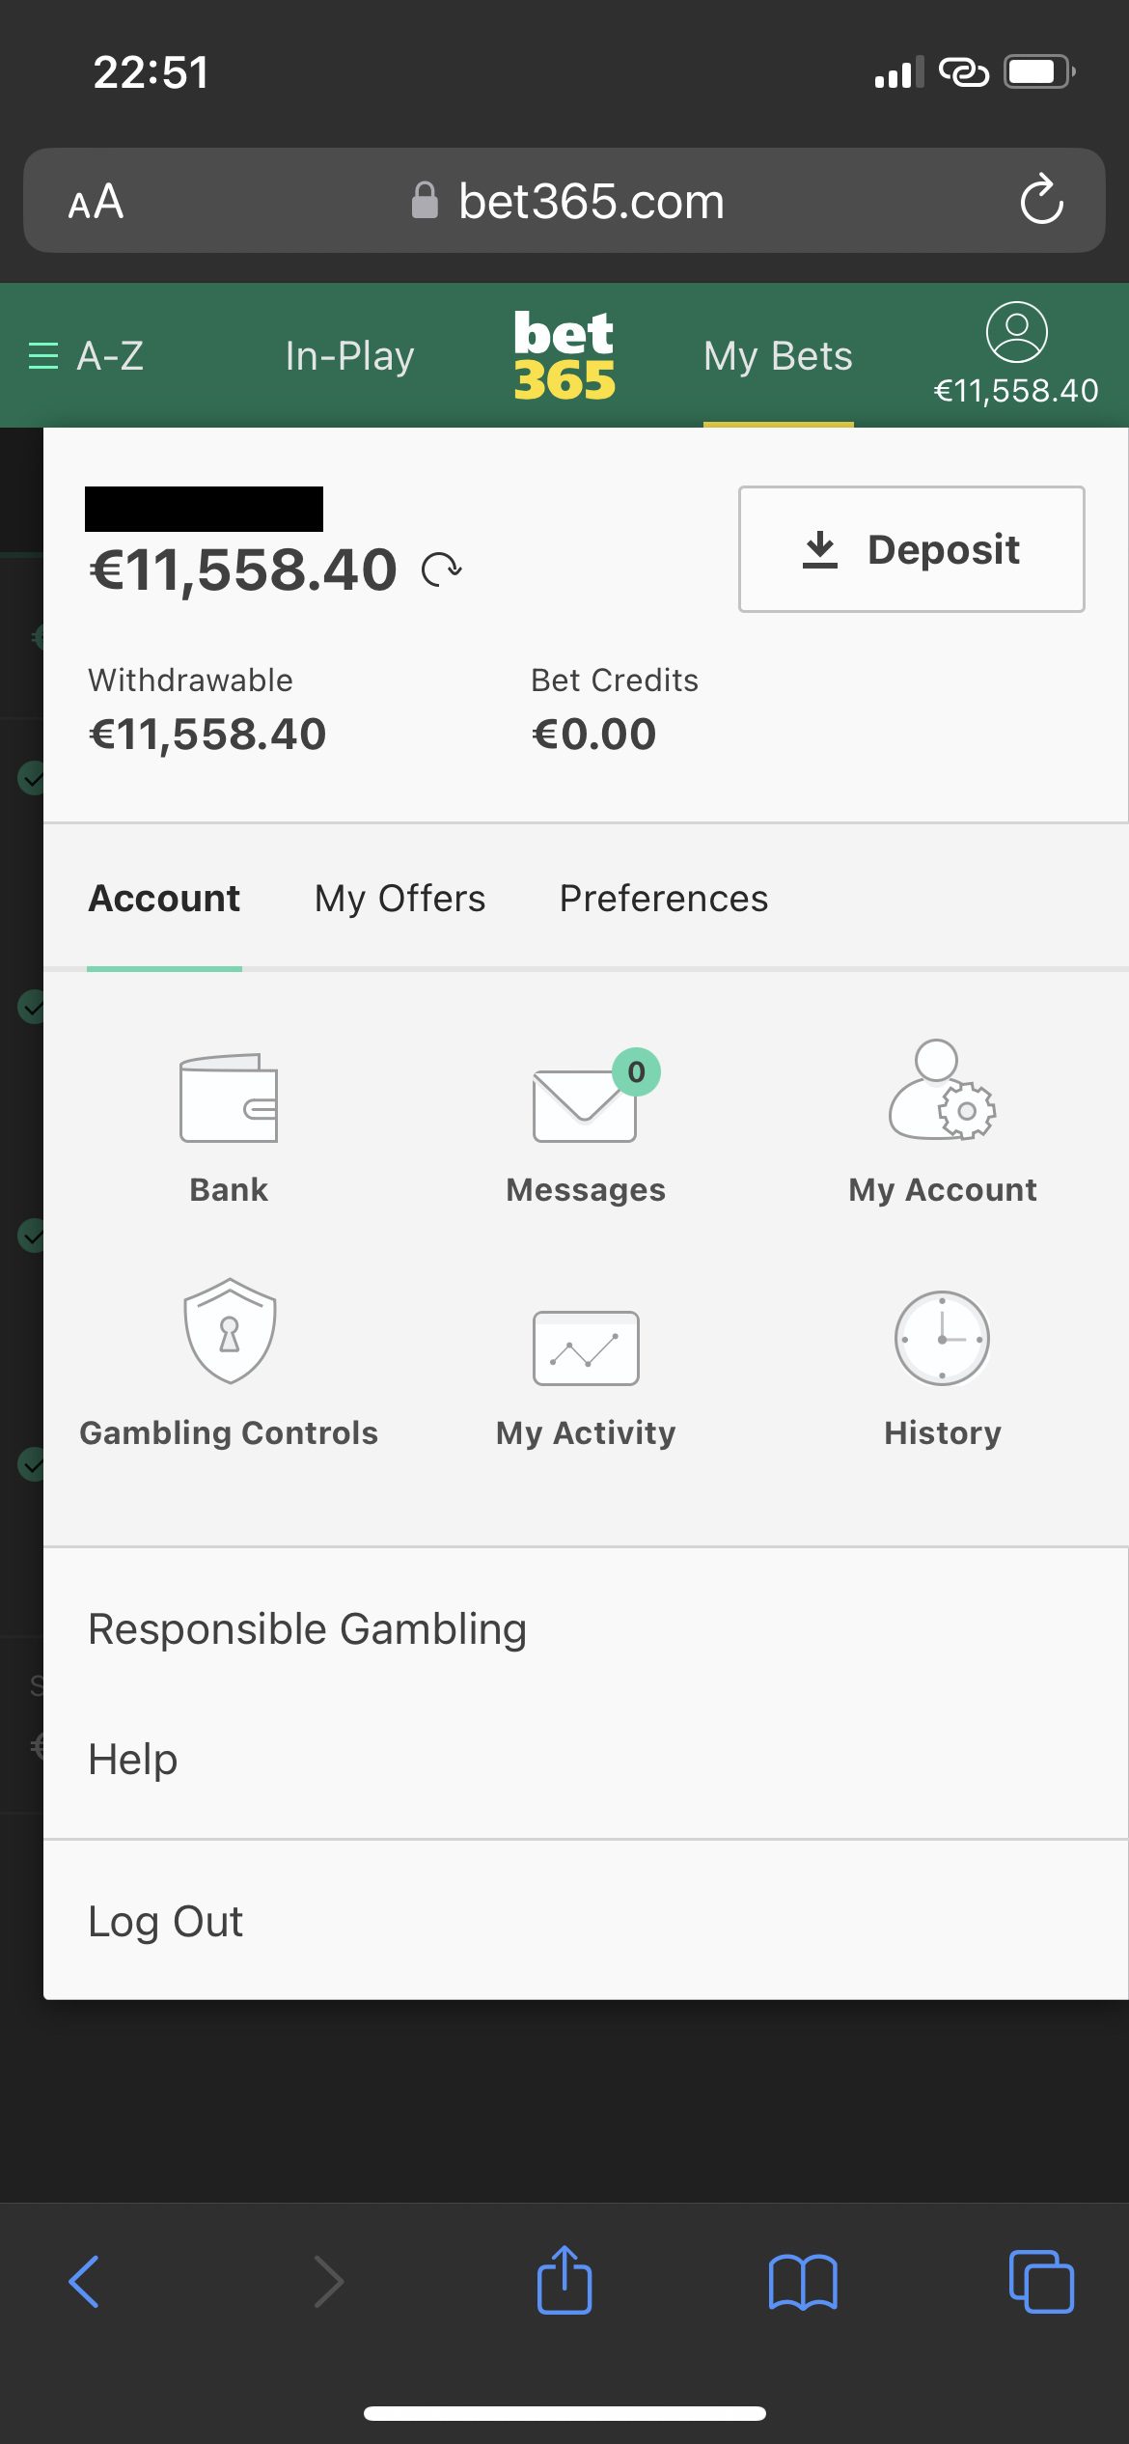
Task: Open the Bank wallet icon
Action: tap(229, 1098)
